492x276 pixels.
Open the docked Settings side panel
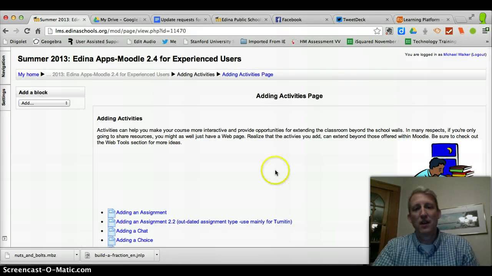click(x=4, y=97)
